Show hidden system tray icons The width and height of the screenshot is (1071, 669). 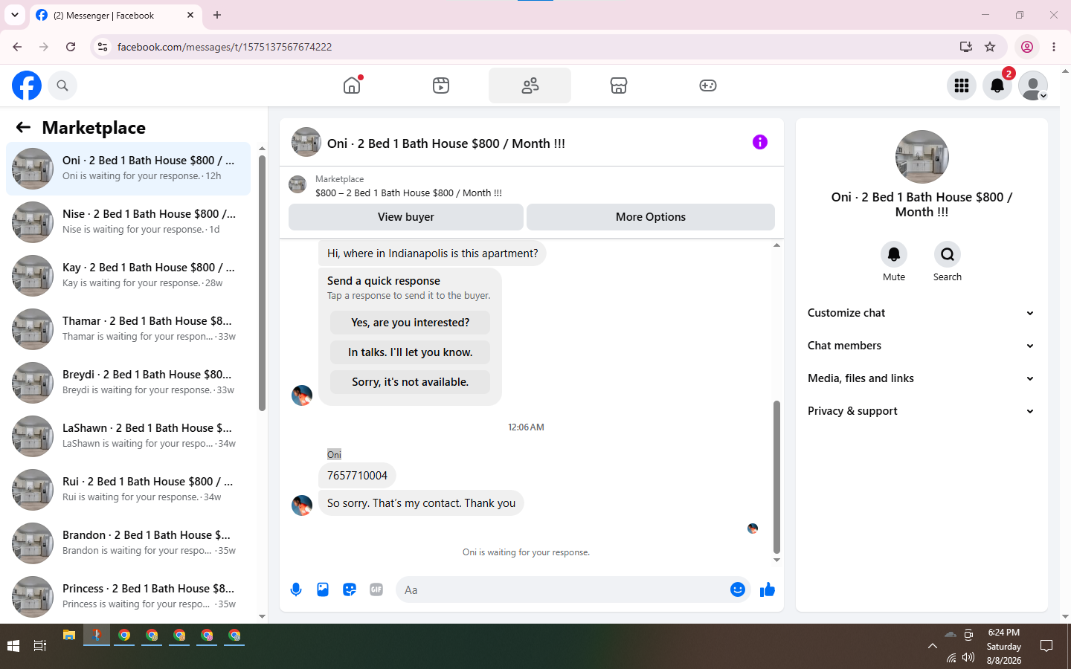click(933, 646)
